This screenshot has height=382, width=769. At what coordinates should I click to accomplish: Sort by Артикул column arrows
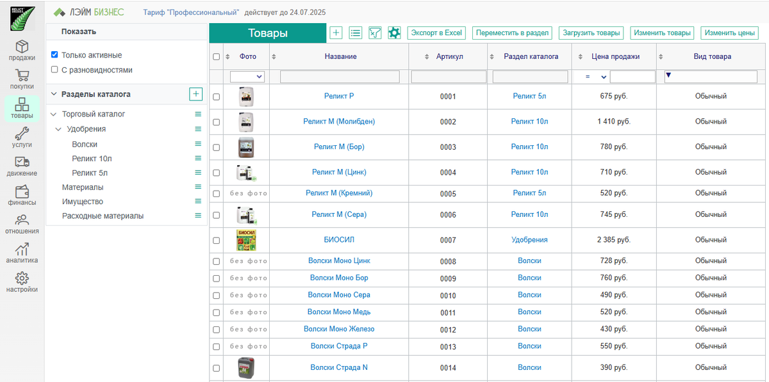tap(427, 57)
